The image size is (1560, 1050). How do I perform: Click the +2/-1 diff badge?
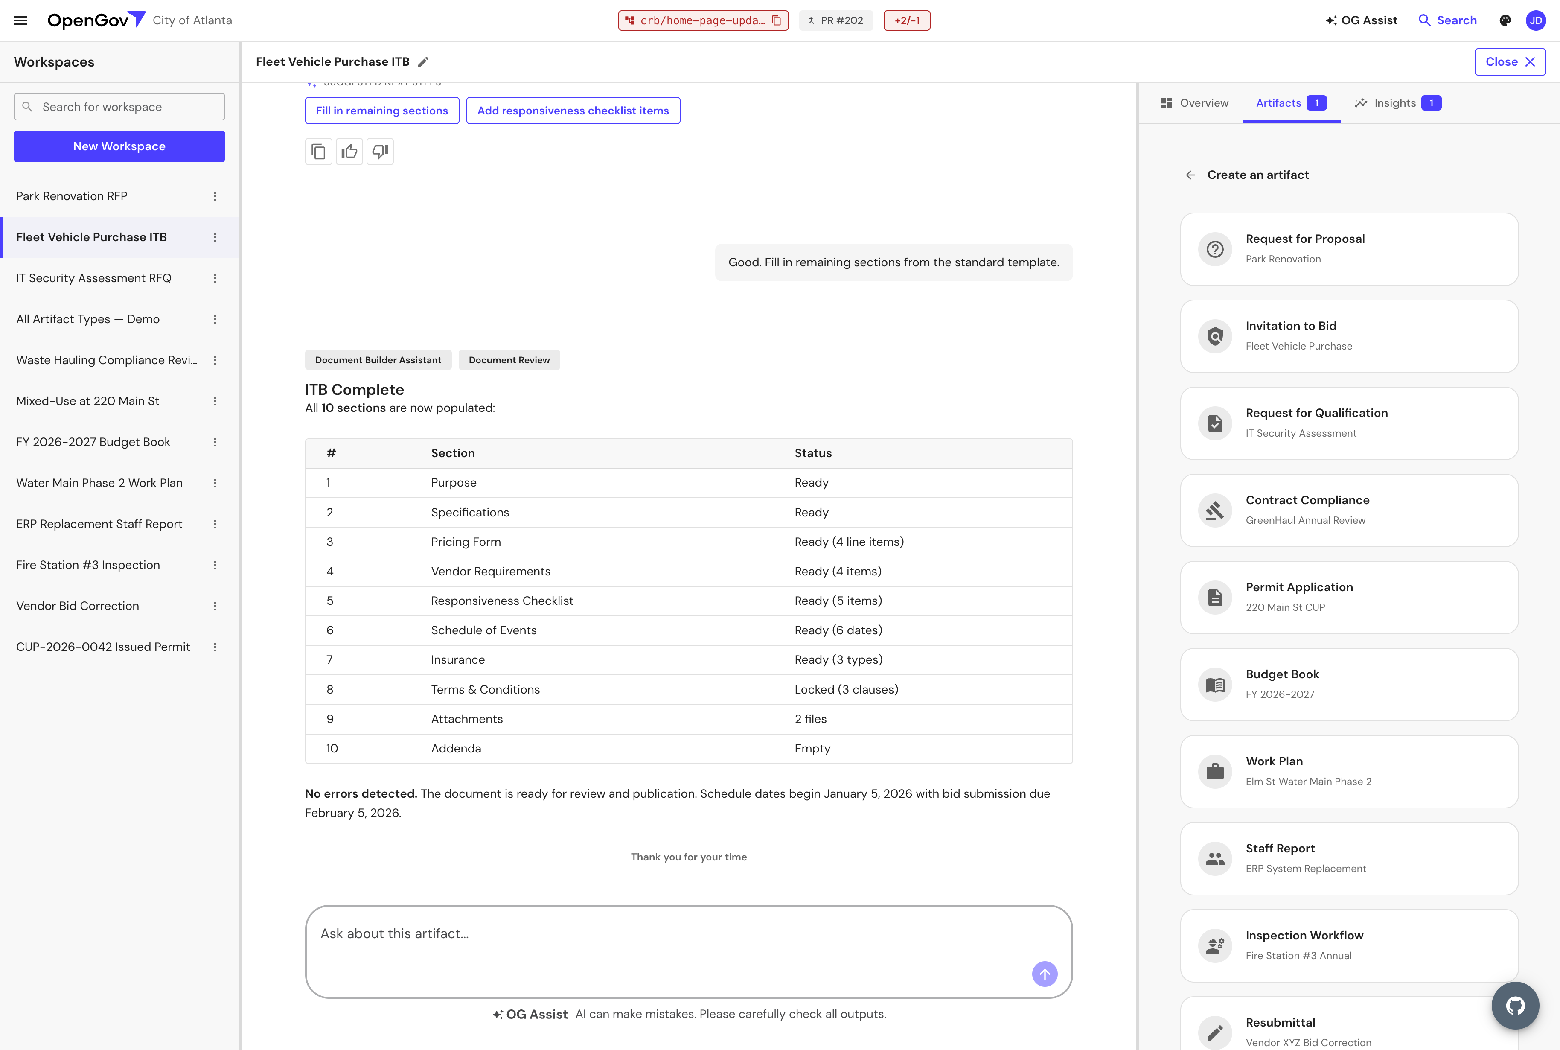pyautogui.click(x=907, y=21)
